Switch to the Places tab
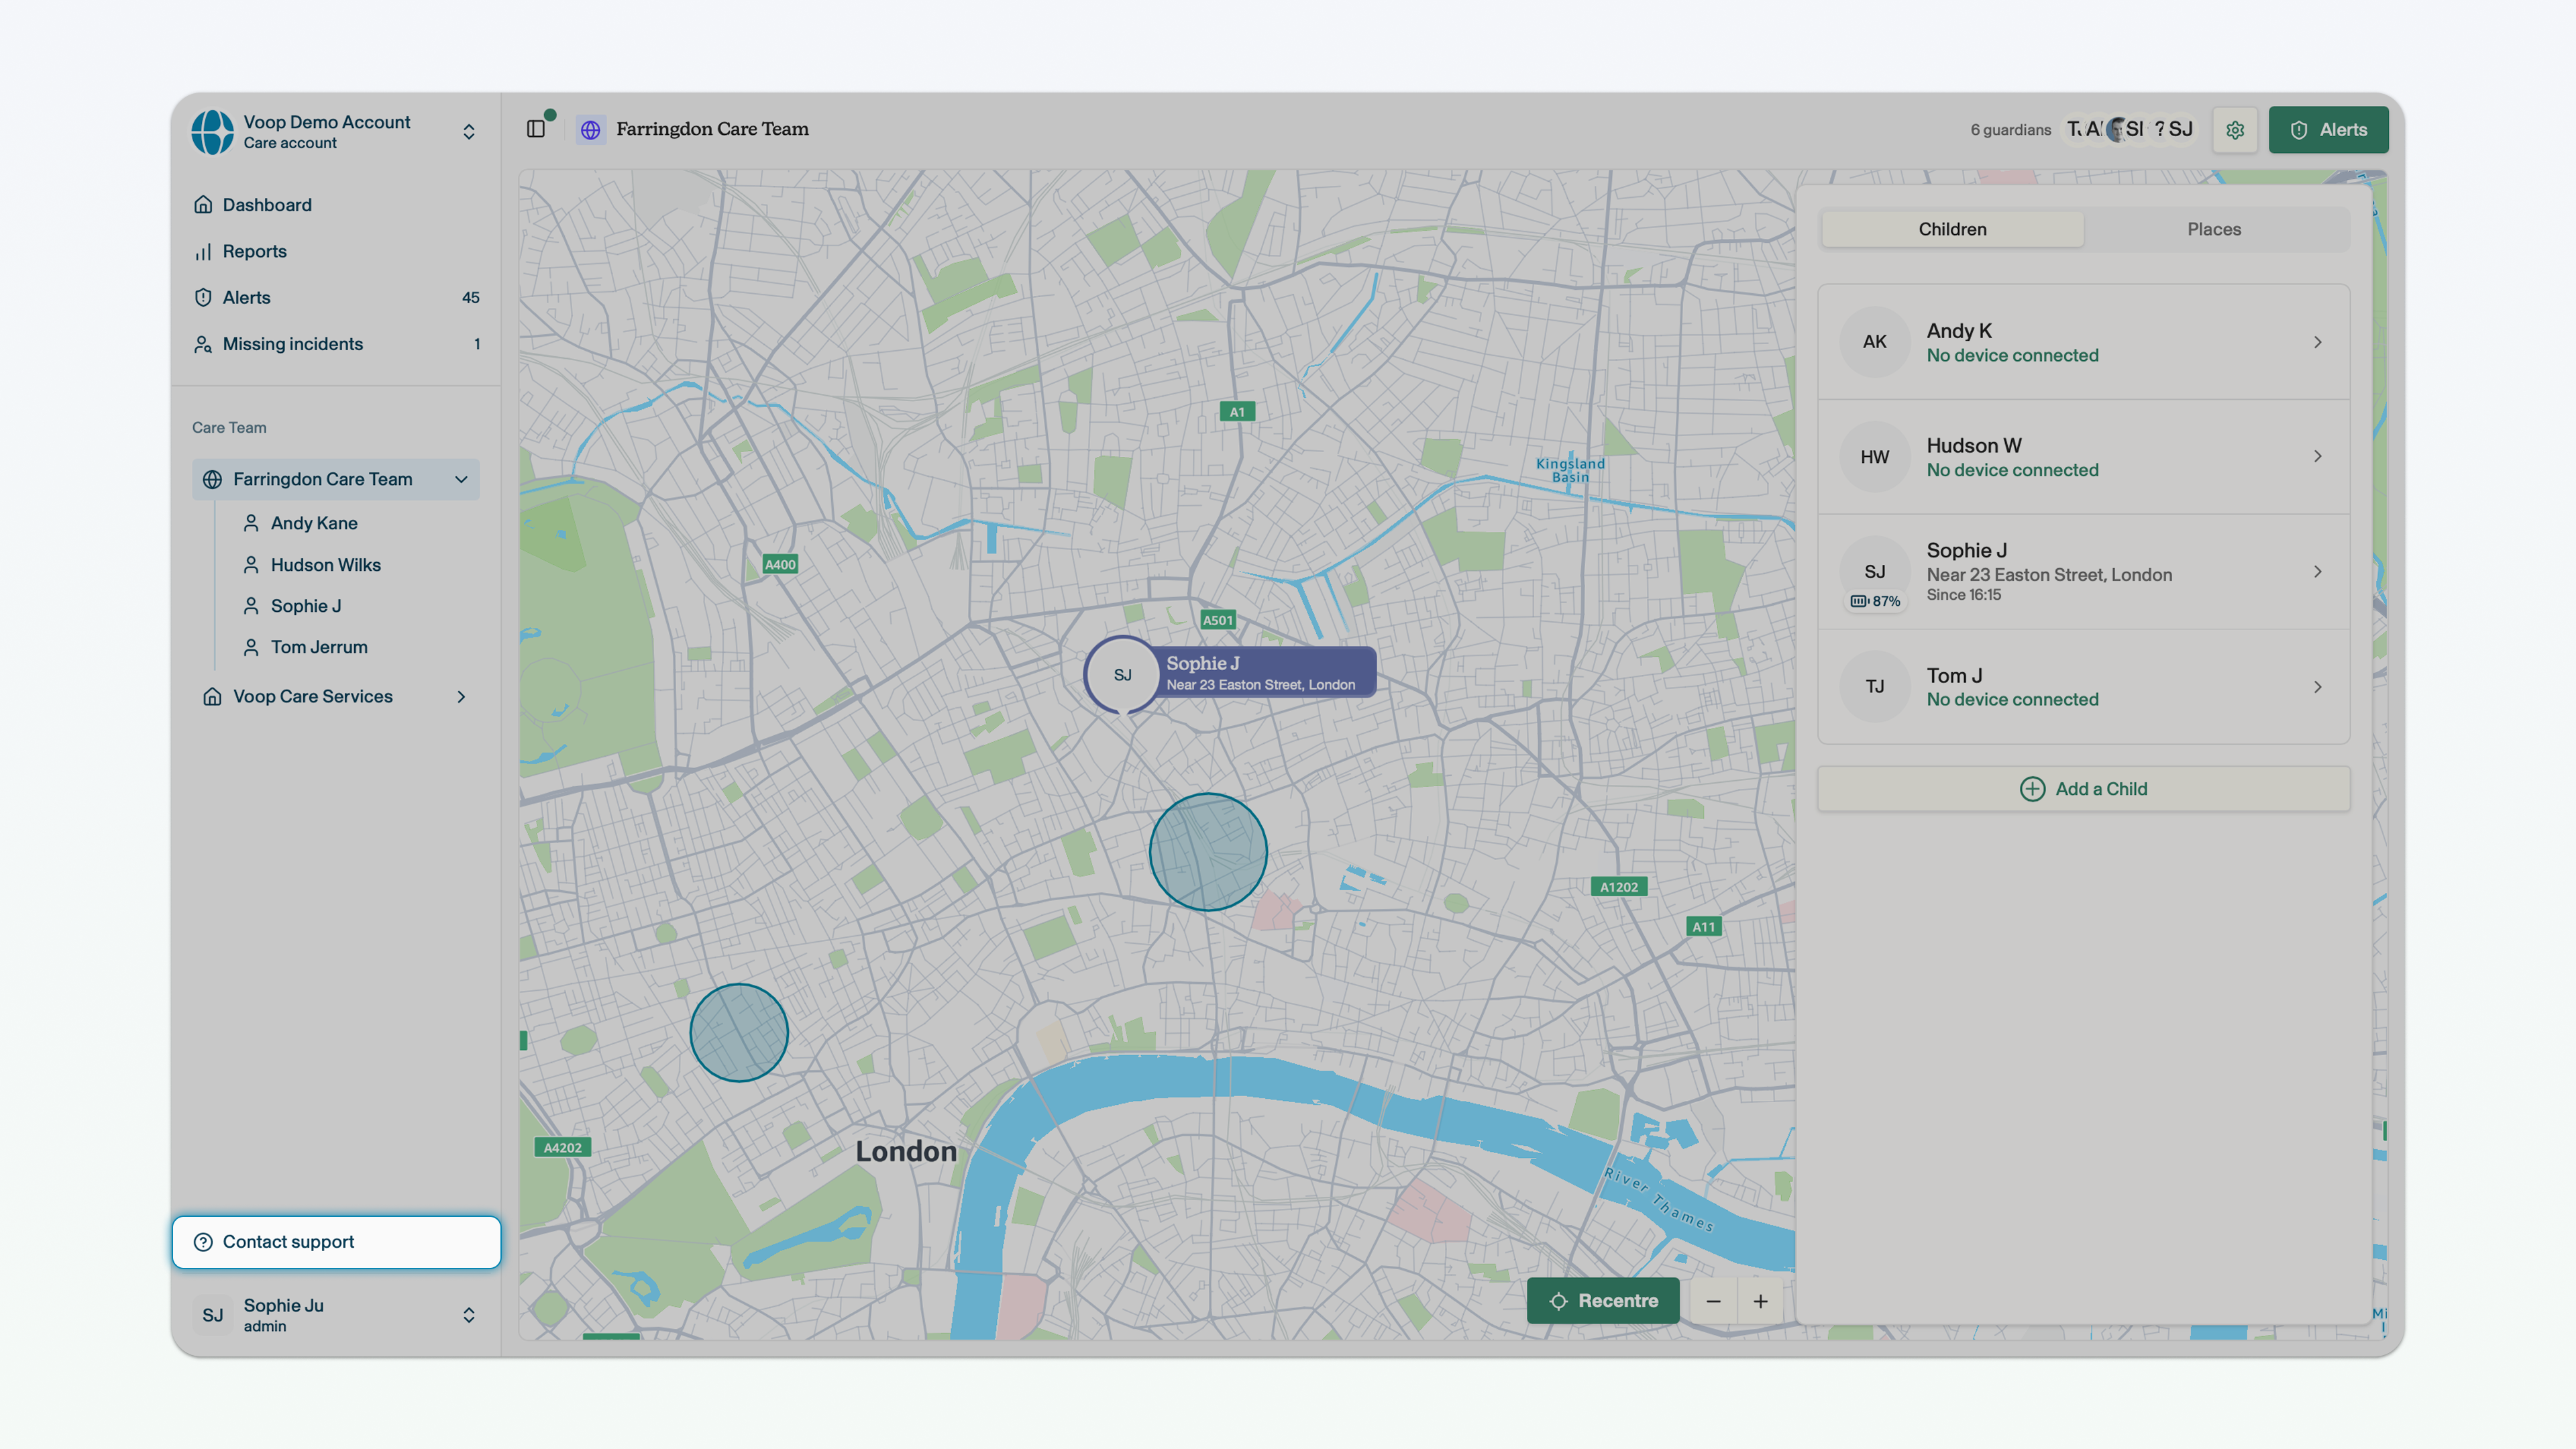The height and width of the screenshot is (1449, 2576). pyautogui.click(x=2214, y=229)
